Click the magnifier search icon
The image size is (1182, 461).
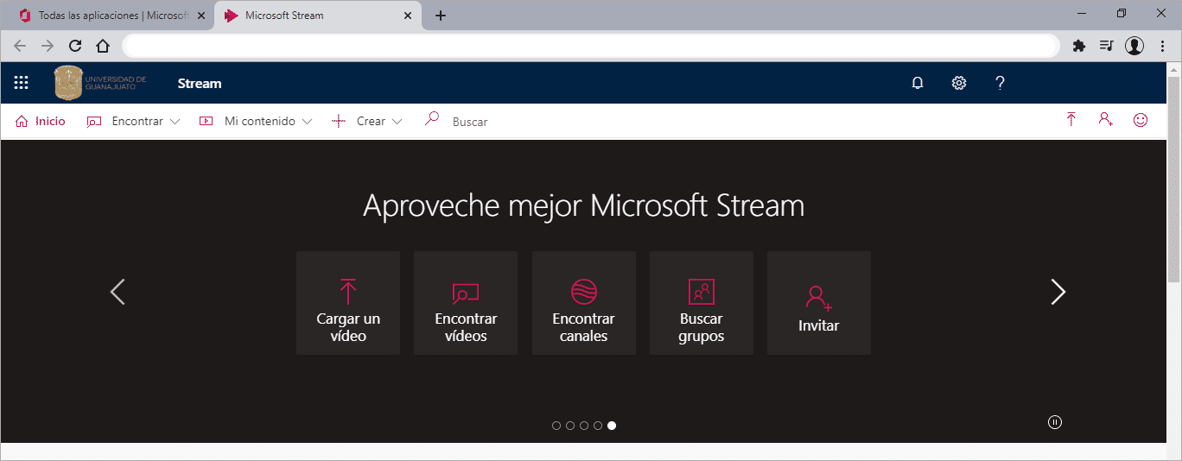pyautogui.click(x=432, y=120)
